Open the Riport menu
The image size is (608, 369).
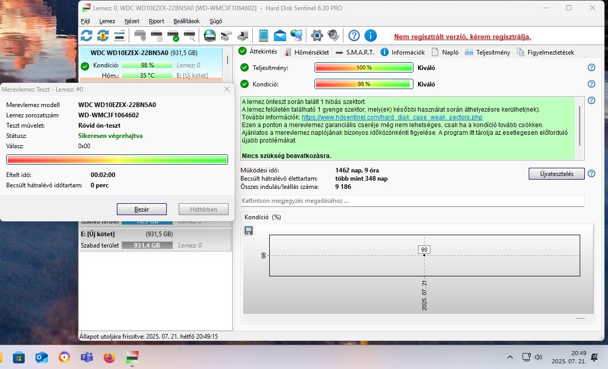click(x=157, y=21)
